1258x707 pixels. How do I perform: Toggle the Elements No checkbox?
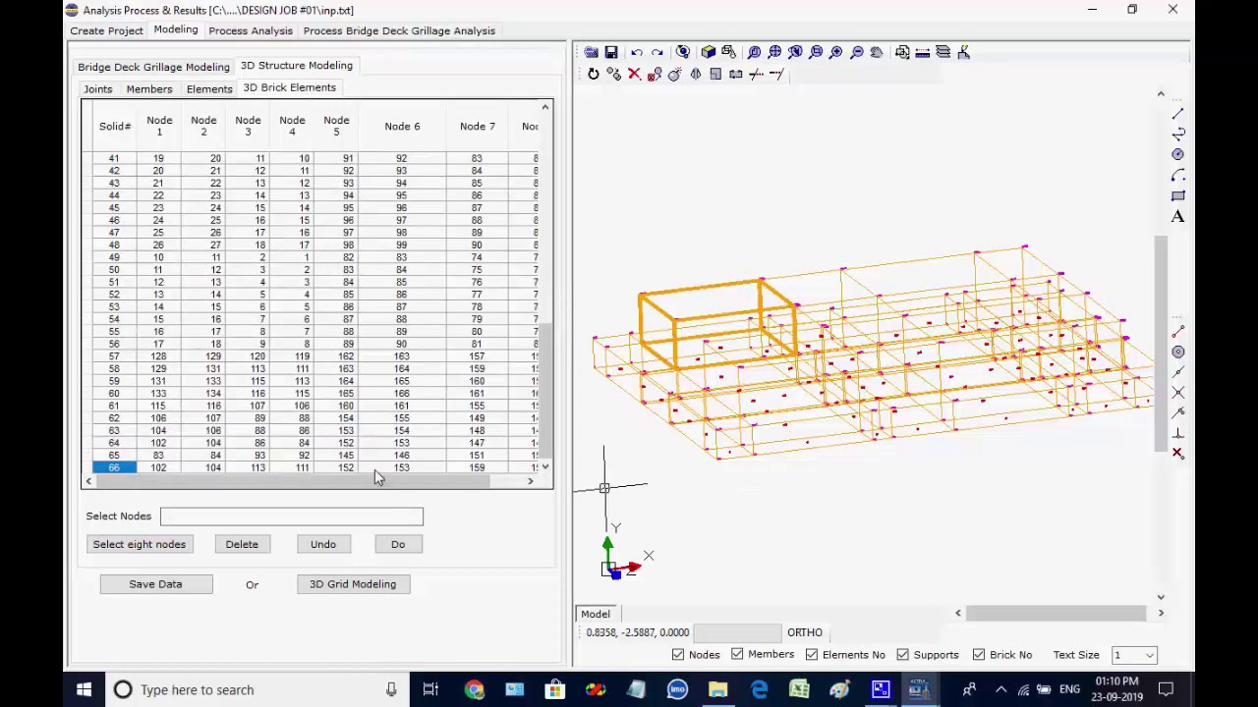click(x=812, y=655)
